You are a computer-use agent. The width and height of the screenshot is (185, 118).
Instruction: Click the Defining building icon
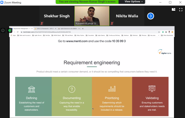32,89
